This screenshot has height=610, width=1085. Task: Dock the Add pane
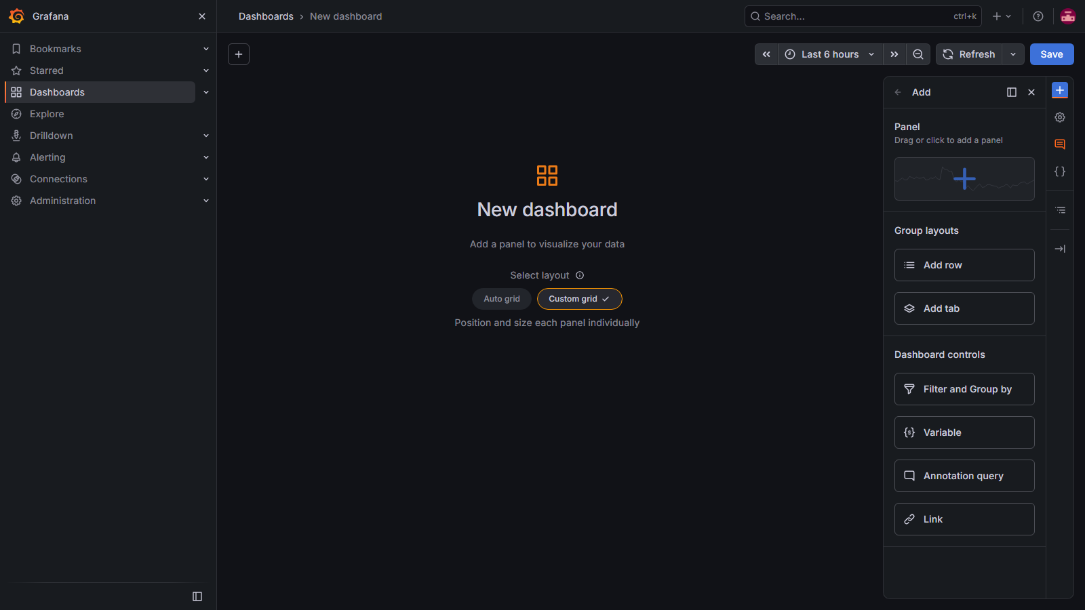(x=1012, y=92)
